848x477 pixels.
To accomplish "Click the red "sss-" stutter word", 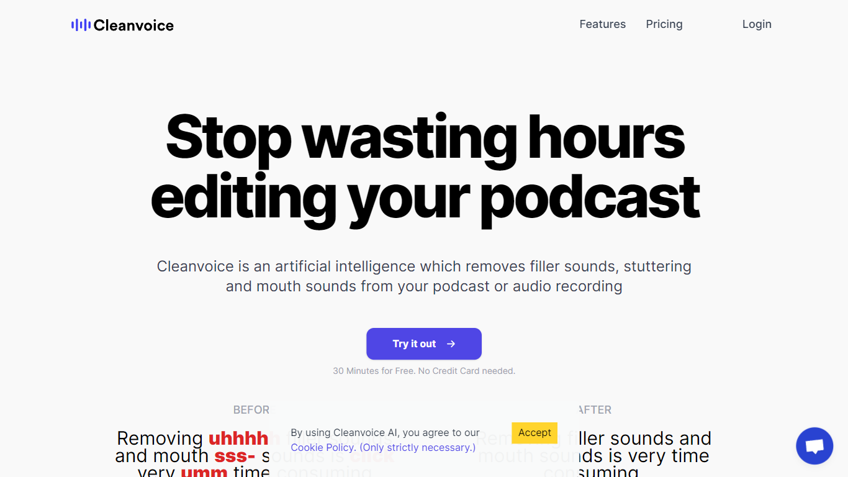I will tap(235, 457).
